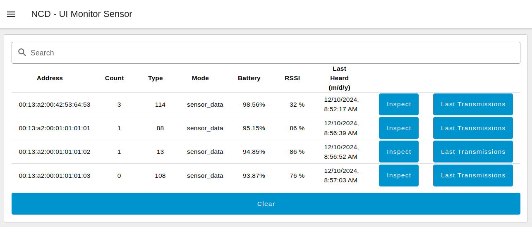Viewport: 532px width, 227px height.
Task: Click the Address column header
Action: pyautogui.click(x=50, y=78)
